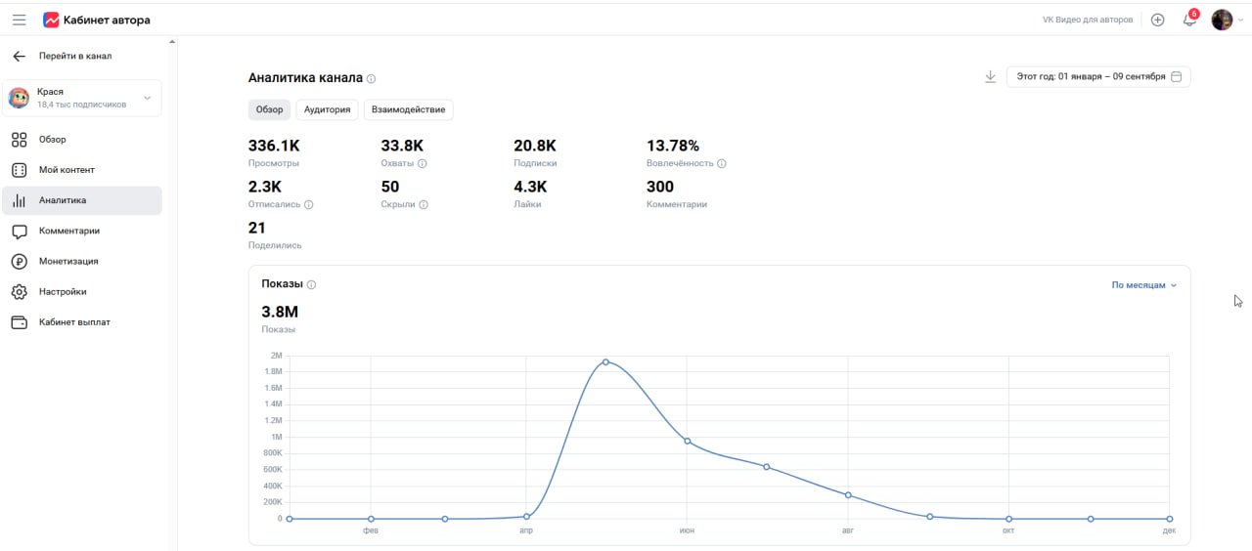Open the notifications bell icon

(x=1189, y=20)
